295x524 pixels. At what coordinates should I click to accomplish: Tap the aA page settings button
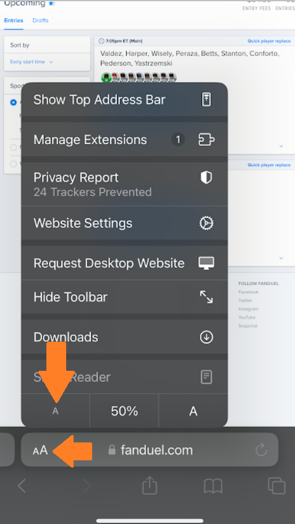coord(40,450)
